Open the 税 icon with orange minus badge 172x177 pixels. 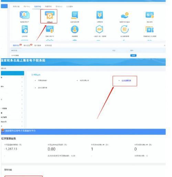click(x=150, y=15)
